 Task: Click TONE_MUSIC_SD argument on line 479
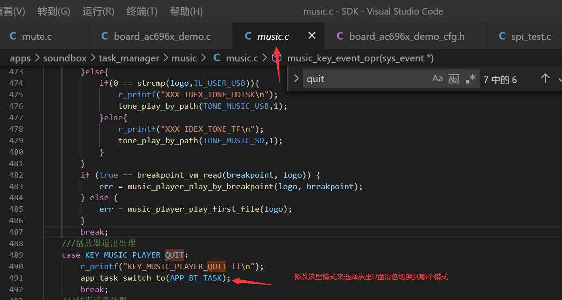pos(233,140)
